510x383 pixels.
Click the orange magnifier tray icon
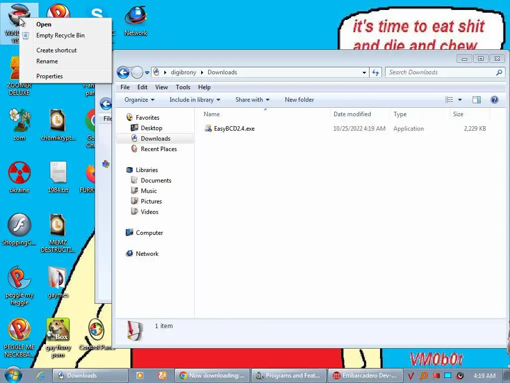pyautogui.click(x=423, y=376)
